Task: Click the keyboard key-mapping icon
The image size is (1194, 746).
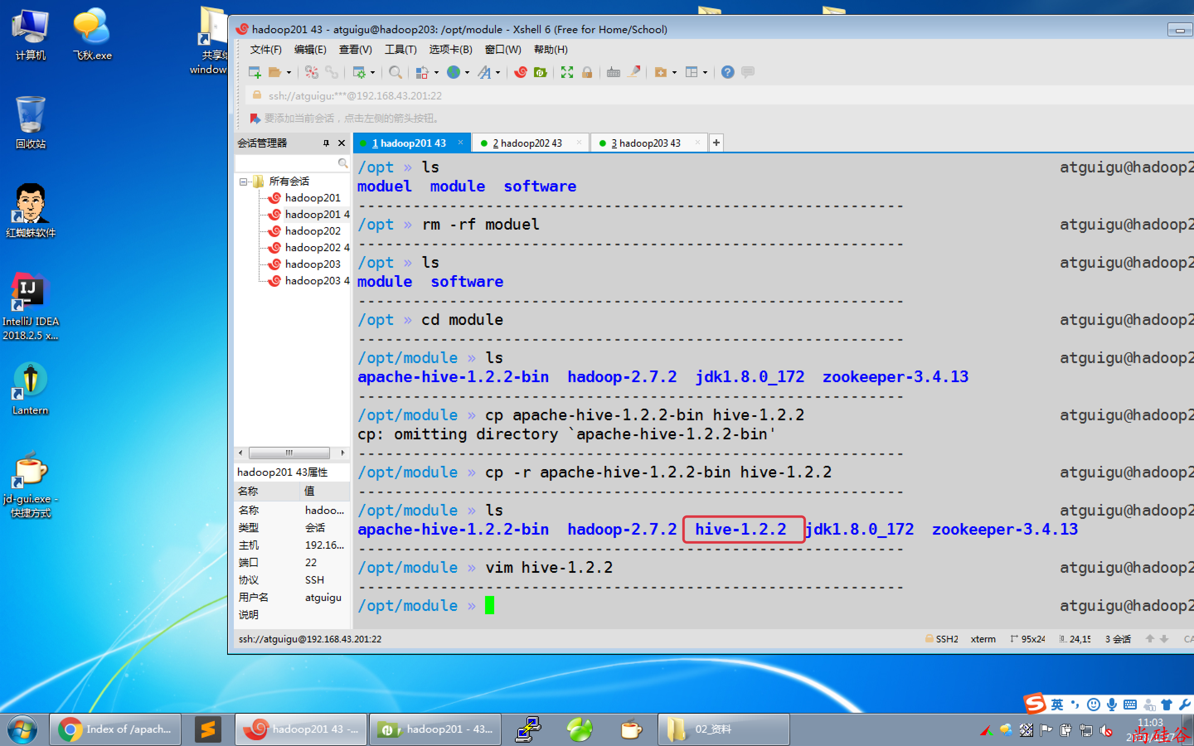Action: (613, 73)
